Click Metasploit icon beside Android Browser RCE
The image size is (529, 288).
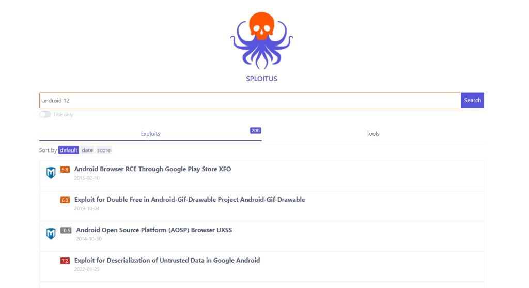point(51,173)
